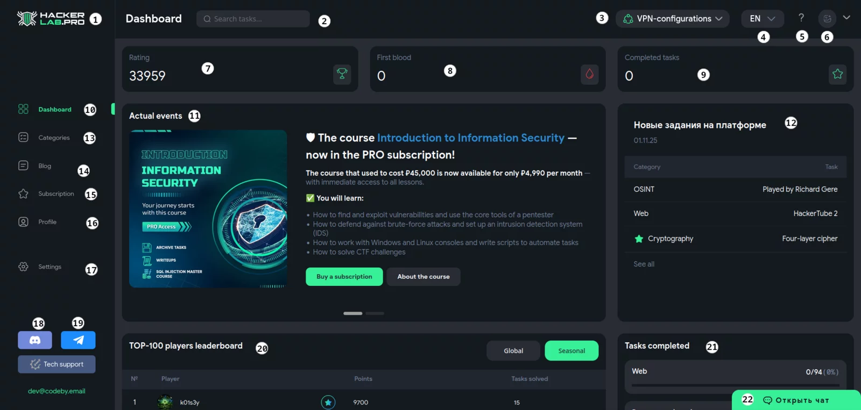The height and width of the screenshot is (410, 861).
Task: Click the question mark help icon
Action: pyautogui.click(x=801, y=18)
